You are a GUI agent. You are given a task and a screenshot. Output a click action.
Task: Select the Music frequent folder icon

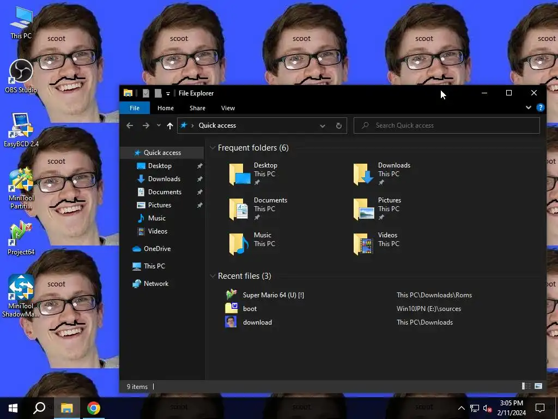(239, 244)
